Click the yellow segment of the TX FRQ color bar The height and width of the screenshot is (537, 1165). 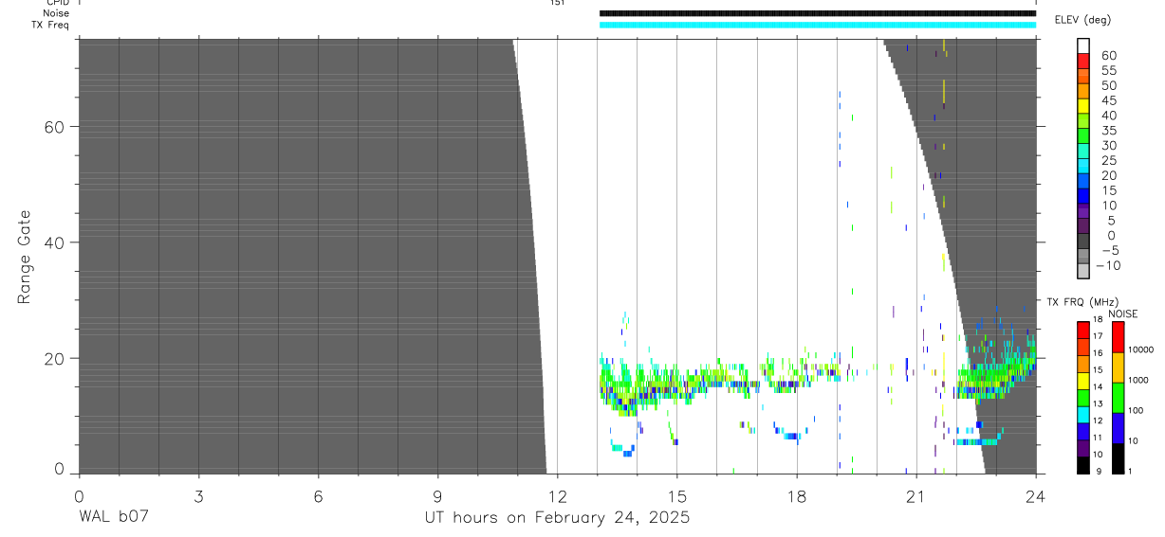pos(1083,380)
